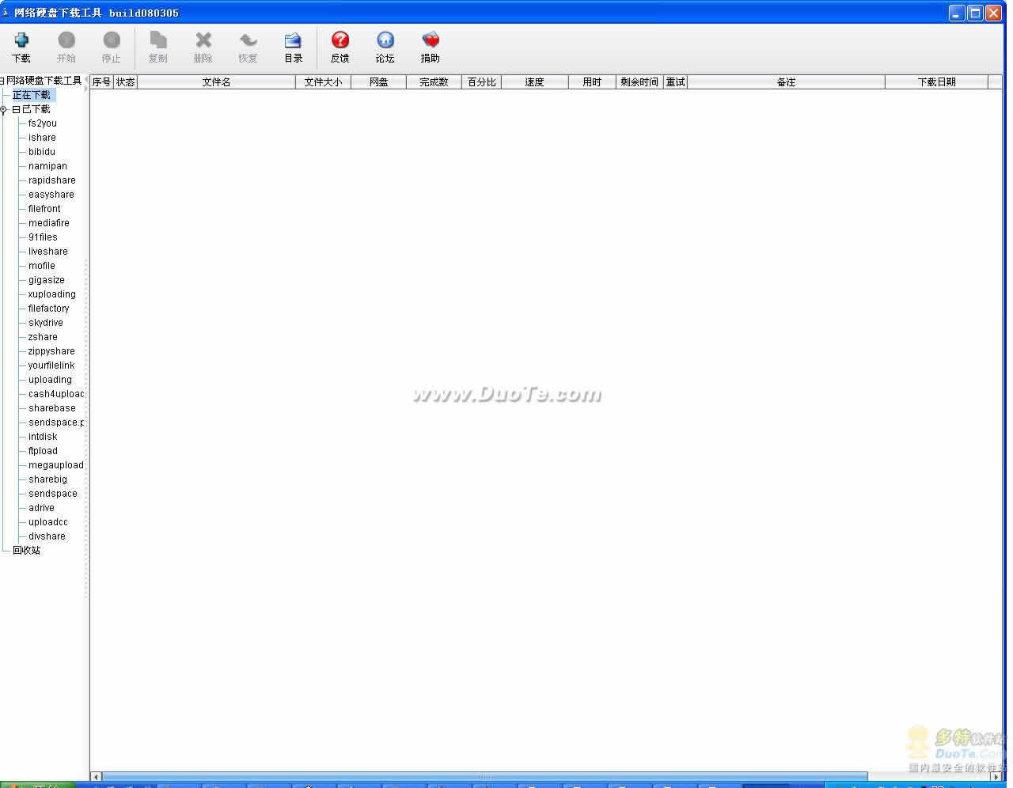The image size is (1013, 788).
Task: Select xuploading in the tree
Action: pyautogui.click(x=52, y=294)
